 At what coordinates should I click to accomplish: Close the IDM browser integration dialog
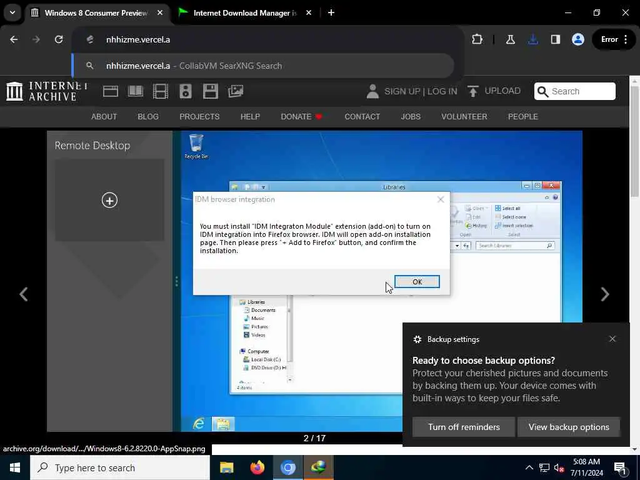click(441, 199)
